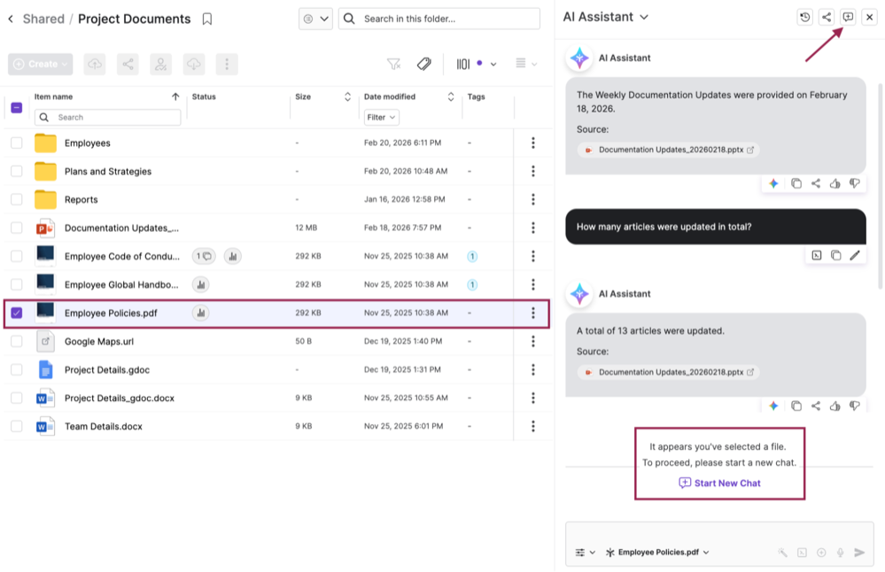
Task: Open the tags icon in toolbar
Action: click(x=424, y=64)
